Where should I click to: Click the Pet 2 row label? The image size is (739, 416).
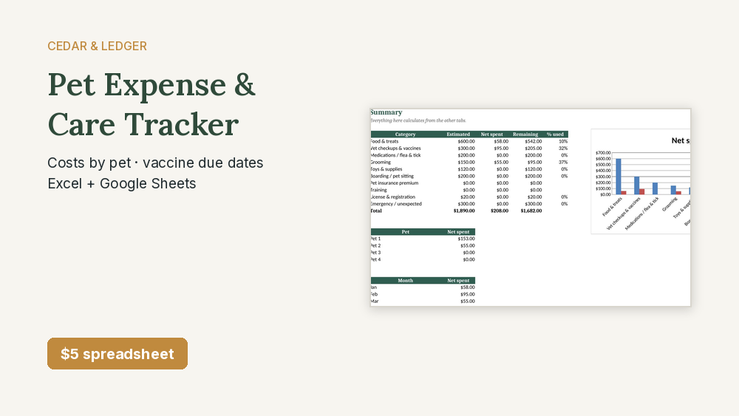[x=375, y=246]
